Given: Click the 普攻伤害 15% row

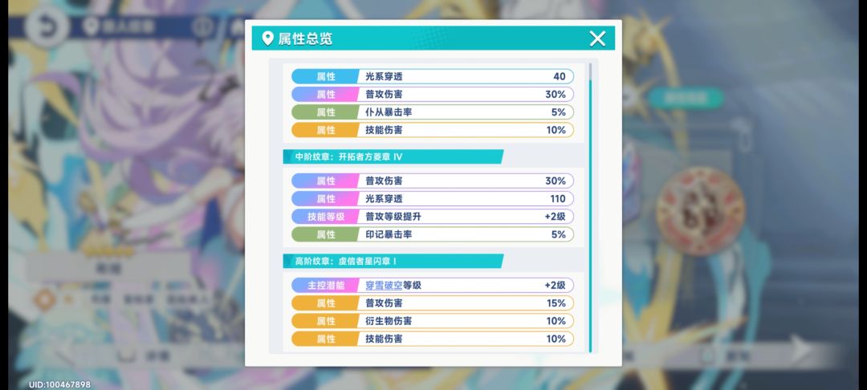Looking at the screenshot, I should click(x=433, y=303).
